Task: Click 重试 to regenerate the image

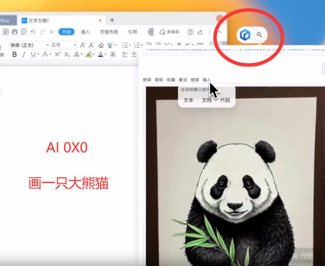Action: pyautogui.click(x=183, y=79)
